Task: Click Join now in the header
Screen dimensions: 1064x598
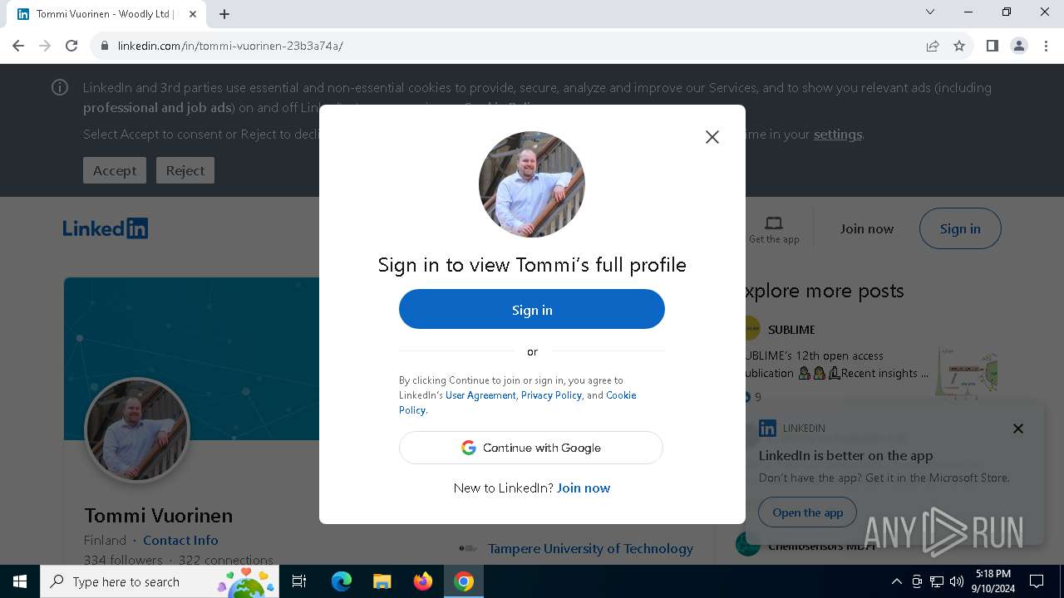Action: (x=867, y=229)
